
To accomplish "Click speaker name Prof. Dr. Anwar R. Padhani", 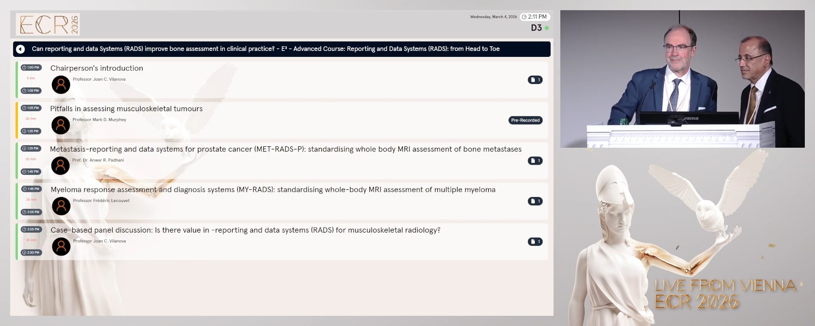I will click(98, 160).
